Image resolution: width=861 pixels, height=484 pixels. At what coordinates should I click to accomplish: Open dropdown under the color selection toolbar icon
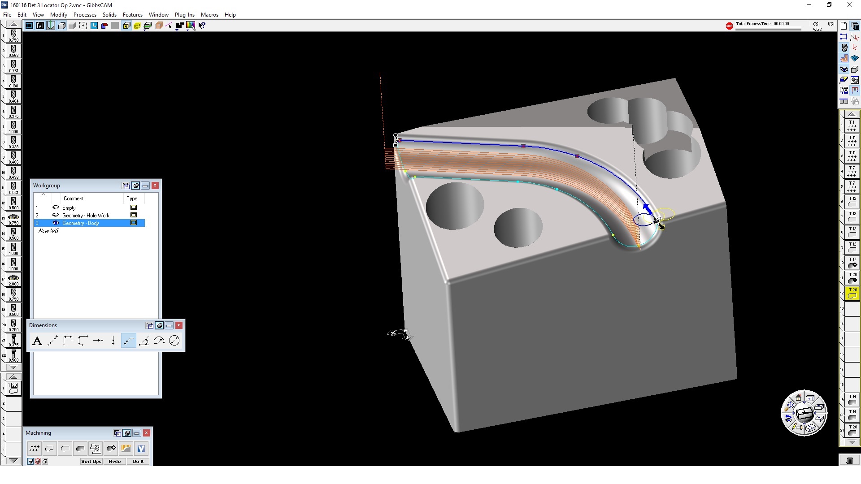point(188,30)
